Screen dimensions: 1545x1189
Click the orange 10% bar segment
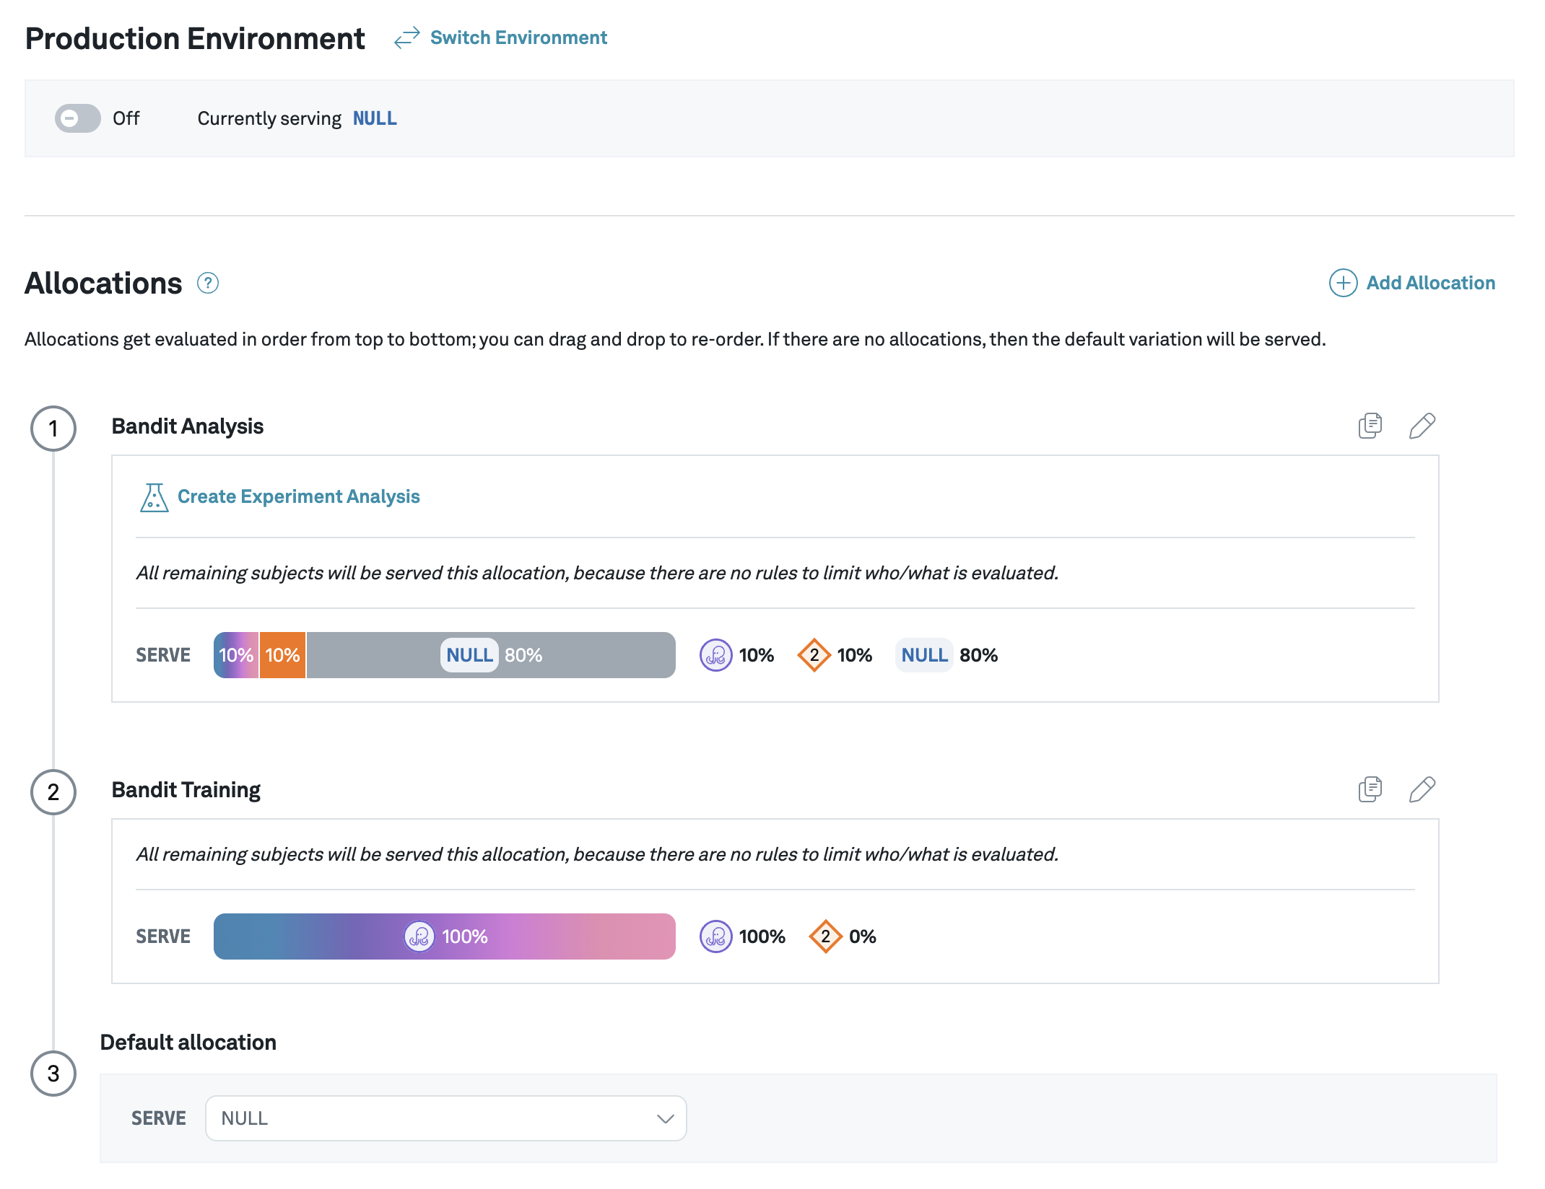tap(282, 655)
